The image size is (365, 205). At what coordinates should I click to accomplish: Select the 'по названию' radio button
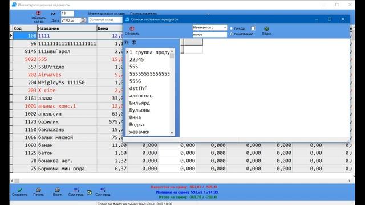tap(231, 34)
